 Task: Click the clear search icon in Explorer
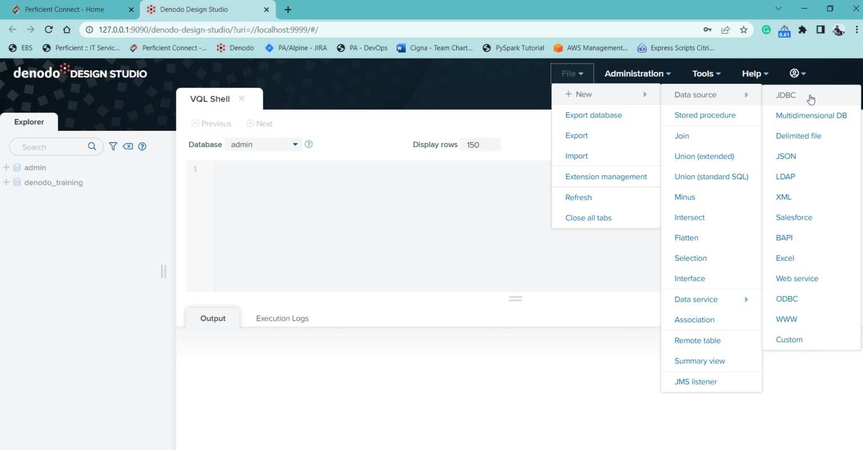click(128, 147)
